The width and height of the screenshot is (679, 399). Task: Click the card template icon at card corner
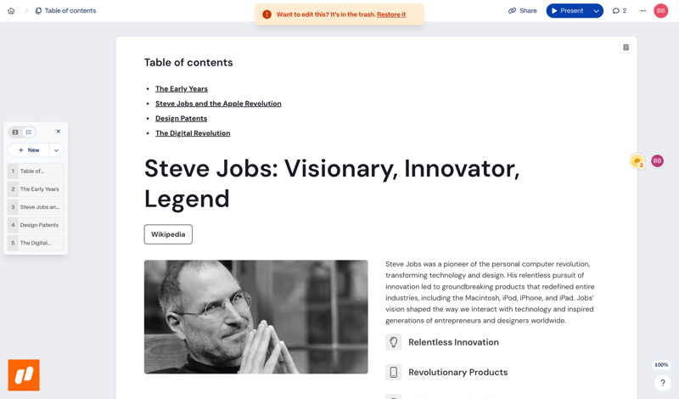click(626, 48)
